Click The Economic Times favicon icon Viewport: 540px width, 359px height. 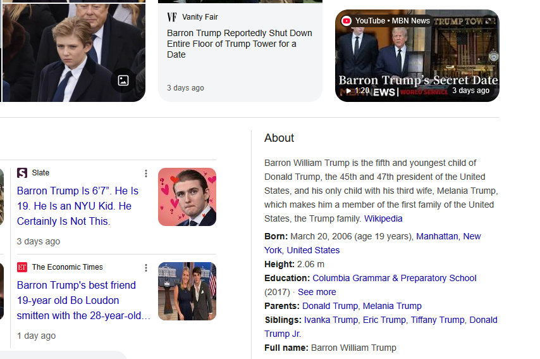22,267
